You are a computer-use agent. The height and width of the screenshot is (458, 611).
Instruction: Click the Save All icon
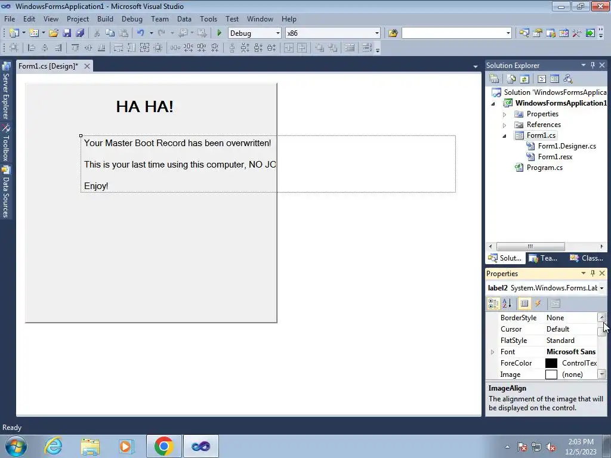[x=80, y=33]
